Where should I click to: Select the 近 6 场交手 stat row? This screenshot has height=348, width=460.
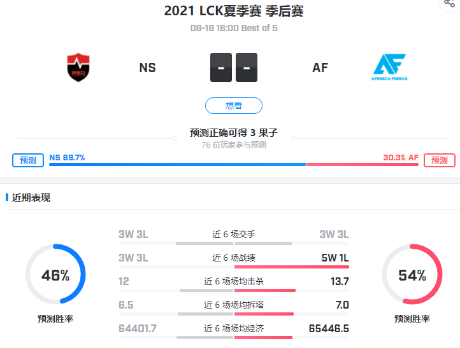click(x=234, y=237)
